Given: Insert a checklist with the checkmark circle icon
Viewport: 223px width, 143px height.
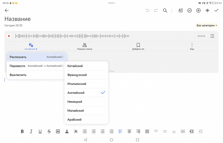Looking at the screenshot, I should 190,10.
